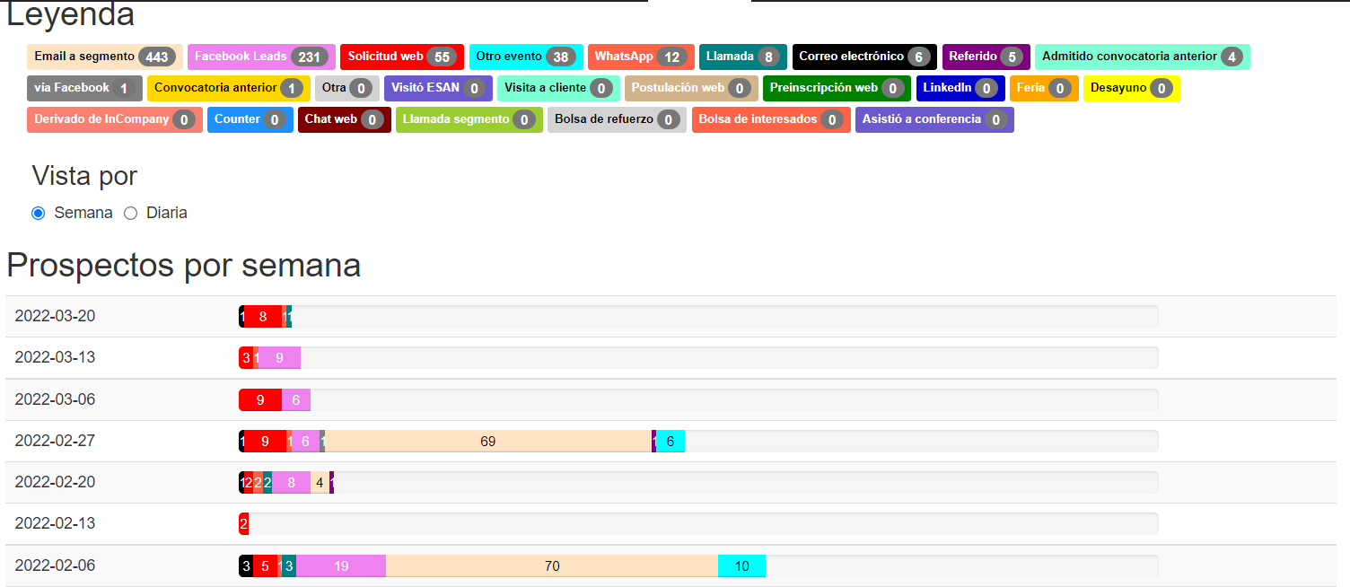Click red segment 9 in 2022-03-06 bar

(x=260, y=399)
